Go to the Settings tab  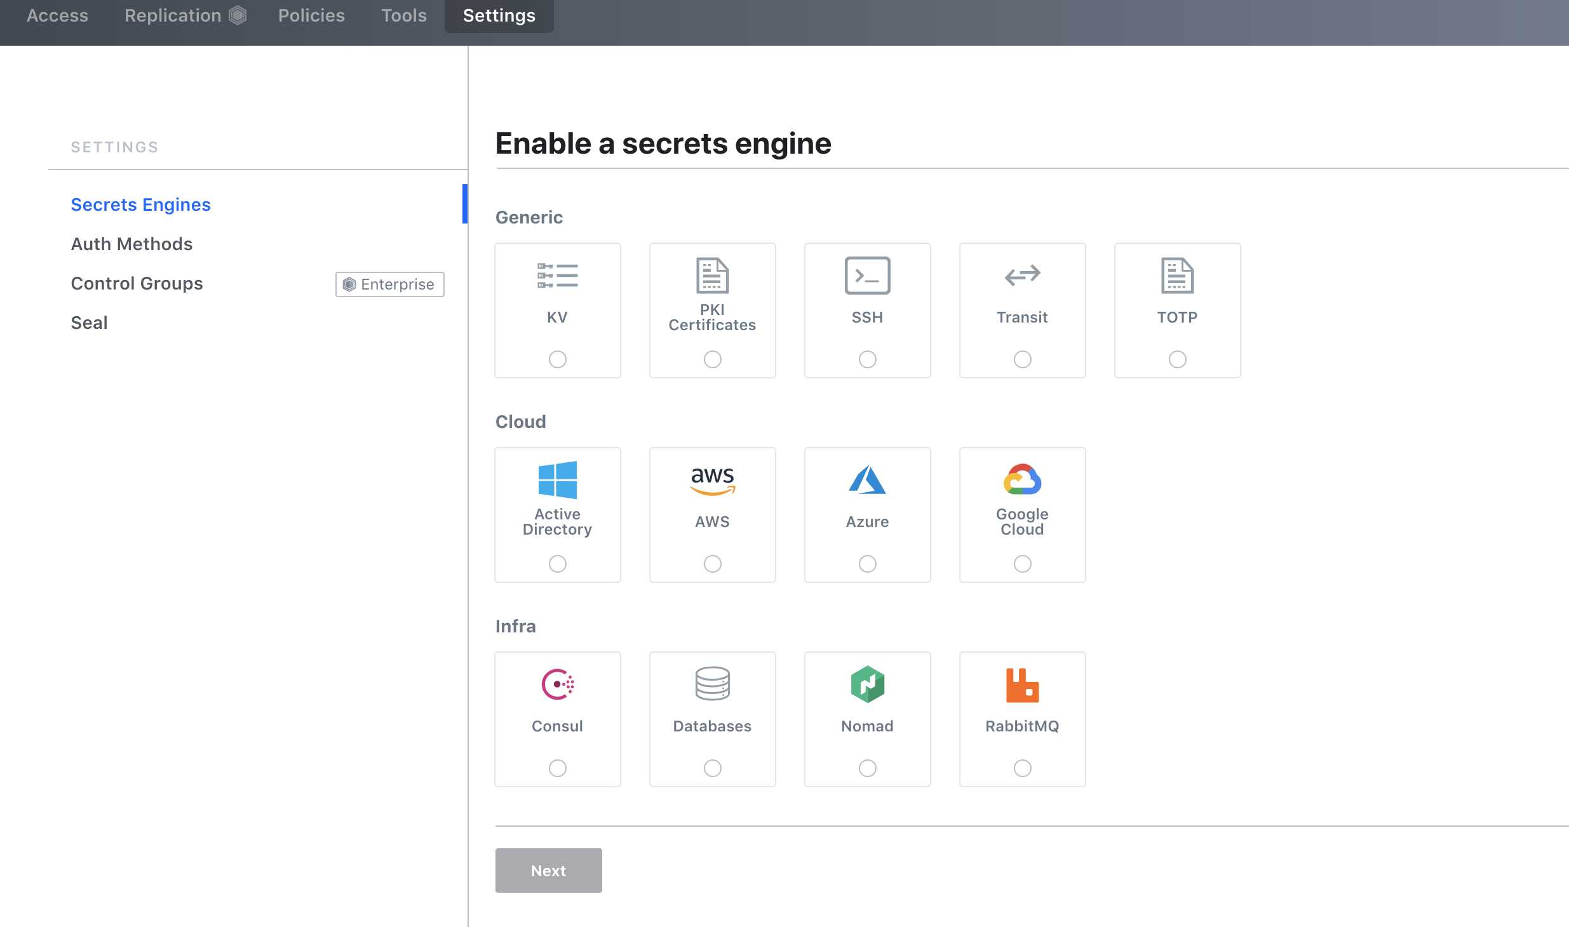tap(499, 15)
